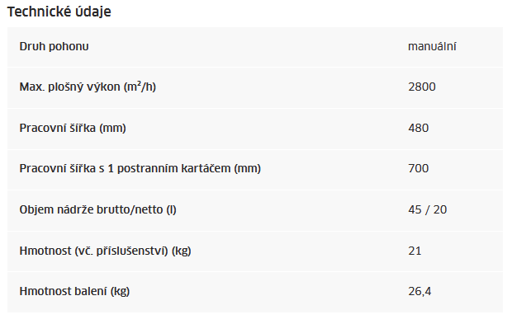Viewport: 512px width, 324px height.
Task: Click the 26,4 value
Action: [x=420, y=291]
